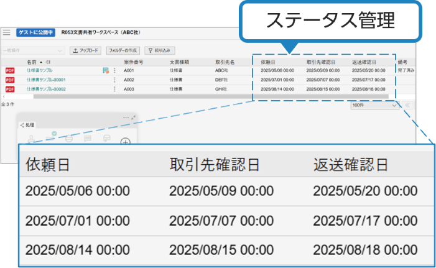The image size is (436, 268).
Task: Open the three-dot menu for A003 row
Action: tap(114, 90)
